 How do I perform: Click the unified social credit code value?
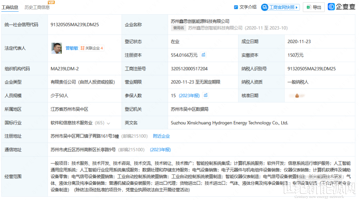tap(75, 25)
